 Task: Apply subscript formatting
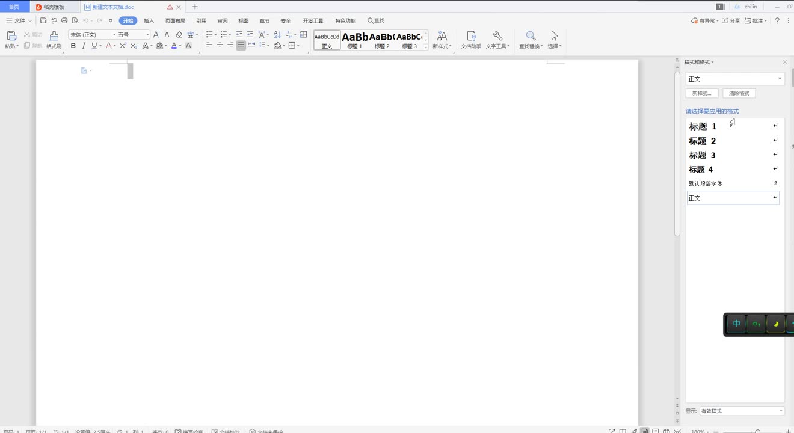(x=134, y=46)
